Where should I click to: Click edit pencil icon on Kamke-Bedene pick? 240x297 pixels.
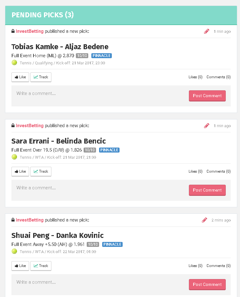(x=207, y=31)
